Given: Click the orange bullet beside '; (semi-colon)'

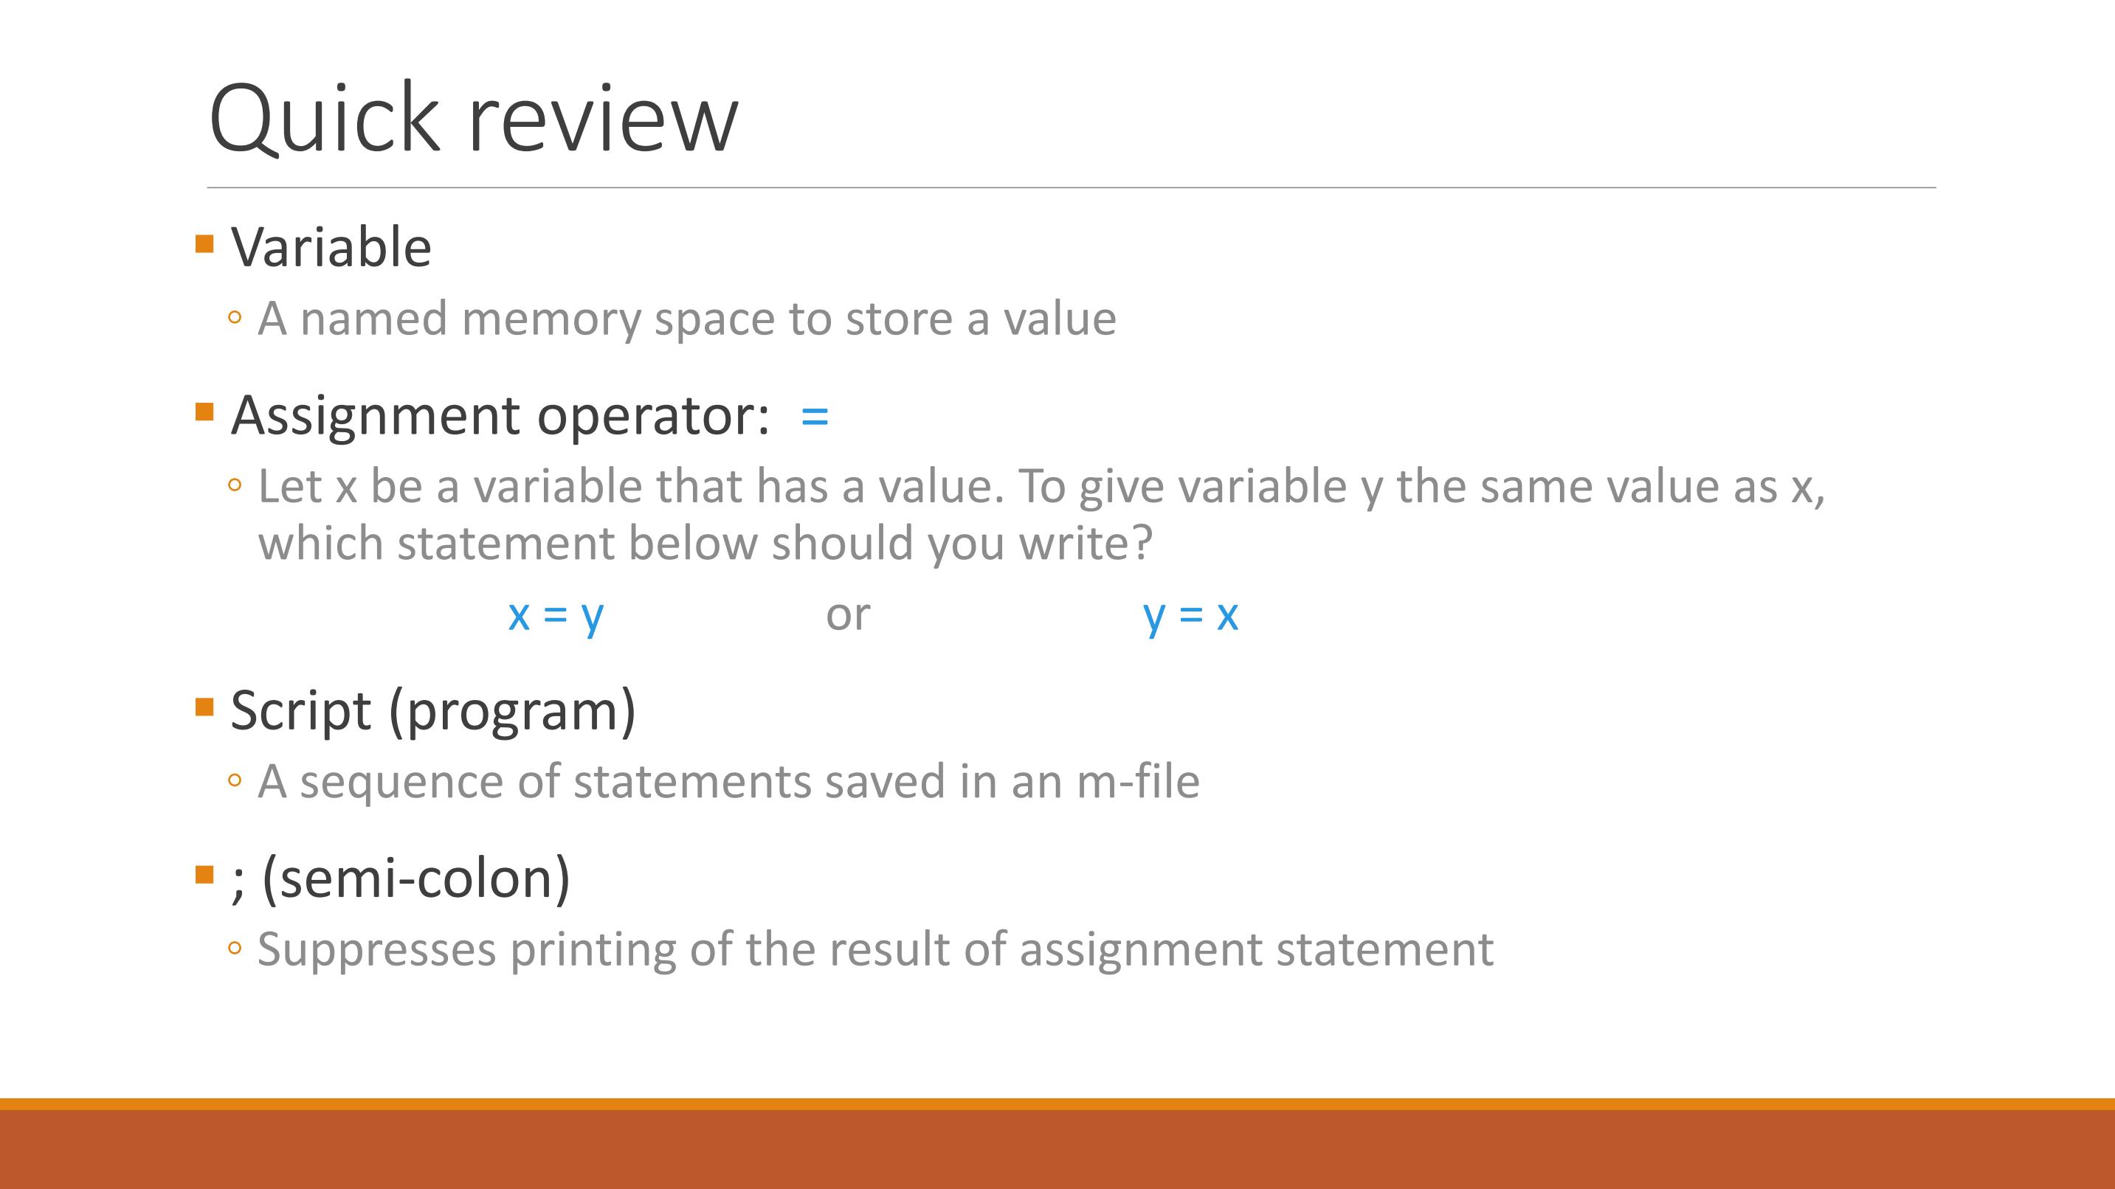Looking at the screenshot, I should (x=204, y=875).
